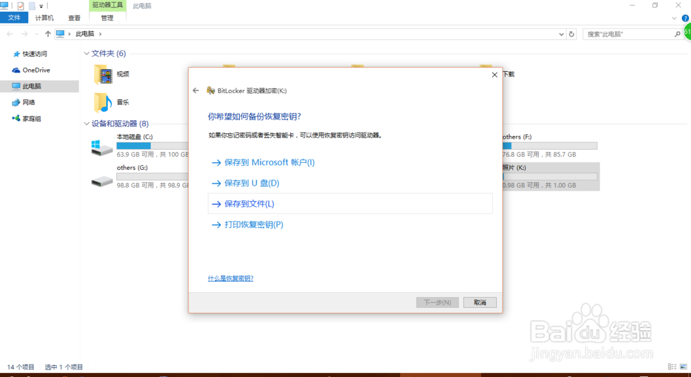Navigate forward in File Explorer
The image size is (691, 377).
tap(25, 34)
